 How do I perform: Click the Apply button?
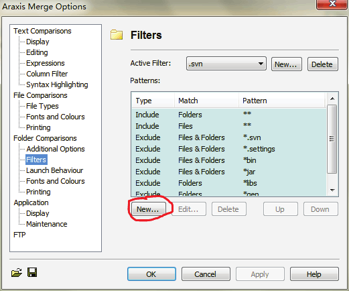[x=260, y=274]
